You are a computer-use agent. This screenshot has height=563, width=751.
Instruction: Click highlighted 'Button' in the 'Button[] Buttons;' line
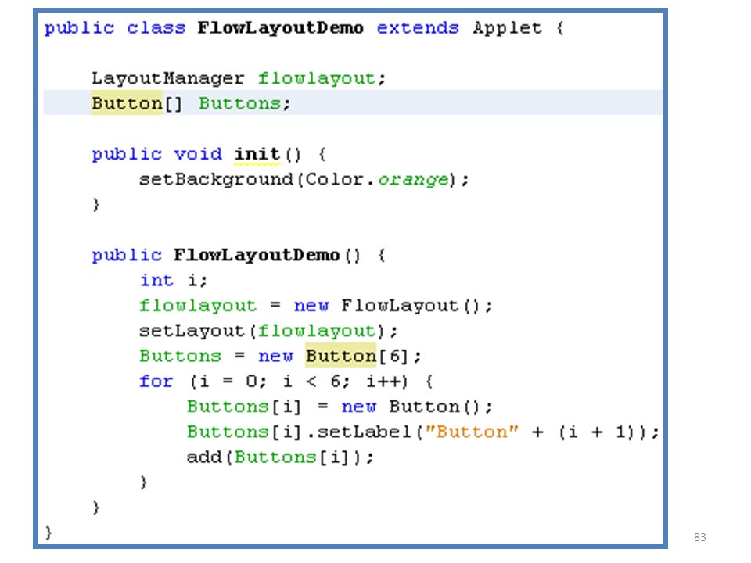pos(127,103)
